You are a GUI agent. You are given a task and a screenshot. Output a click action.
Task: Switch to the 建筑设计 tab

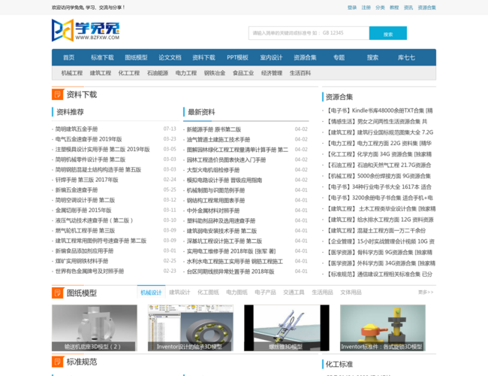179,292
